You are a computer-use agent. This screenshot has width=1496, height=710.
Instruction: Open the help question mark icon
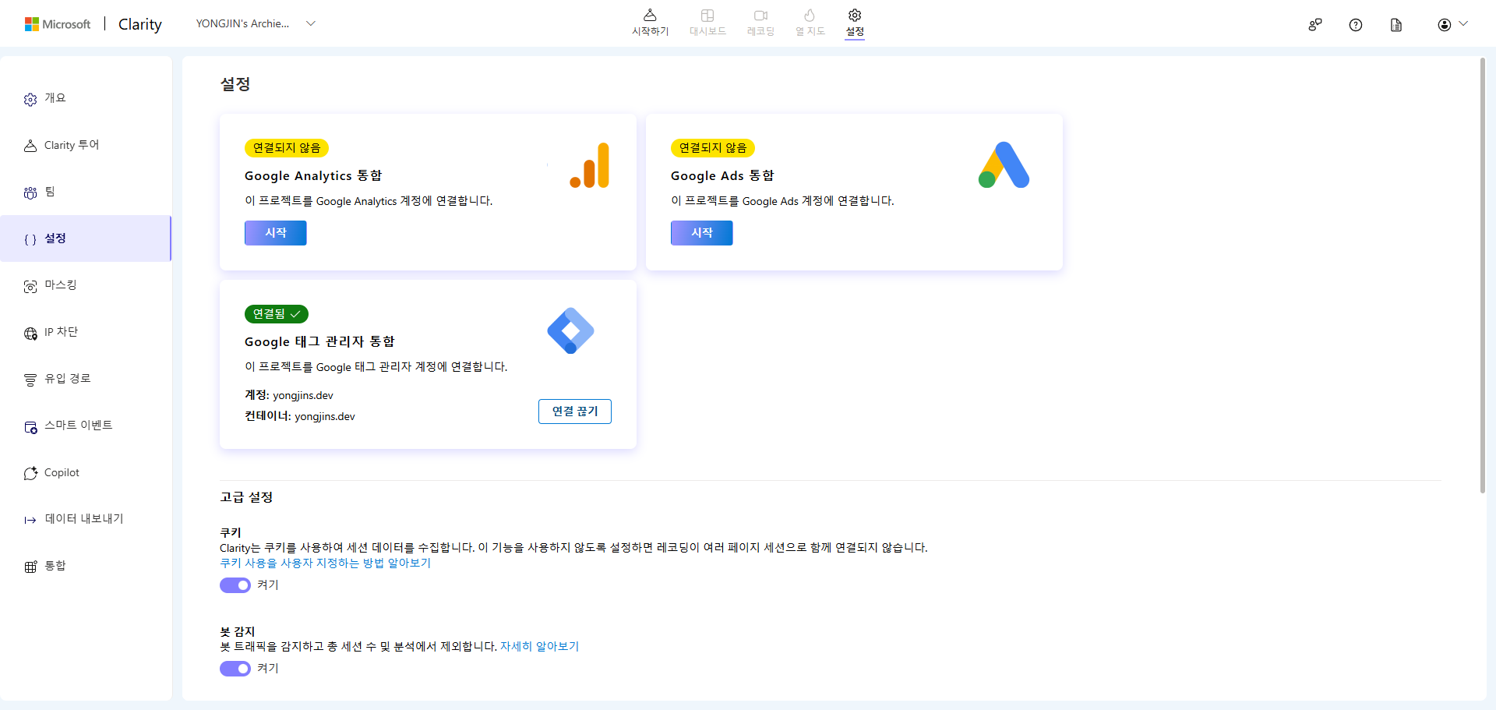(1356, 25)
